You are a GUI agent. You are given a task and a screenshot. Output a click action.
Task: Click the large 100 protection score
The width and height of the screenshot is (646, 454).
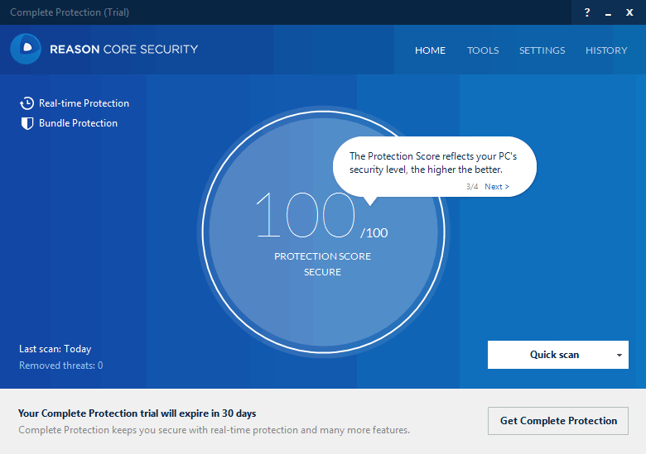306,215
